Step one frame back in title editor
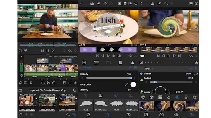211x118 pixels. [x=103, y=56]
